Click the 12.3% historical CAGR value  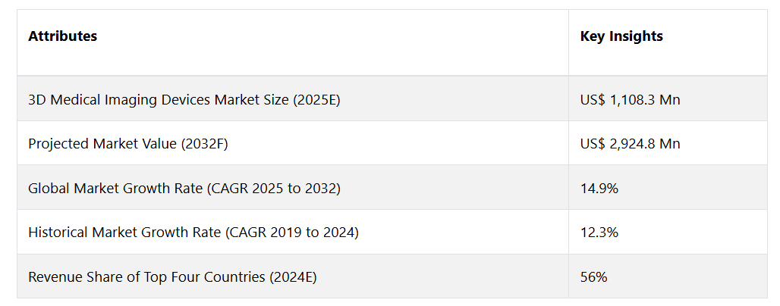tap(599, 233)
